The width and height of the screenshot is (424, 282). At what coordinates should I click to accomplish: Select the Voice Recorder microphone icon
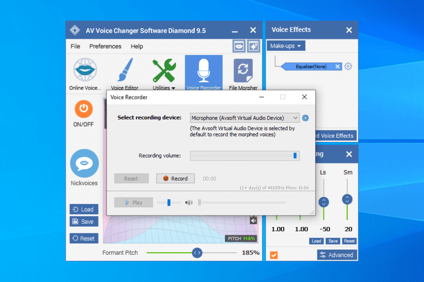point(203,70)
